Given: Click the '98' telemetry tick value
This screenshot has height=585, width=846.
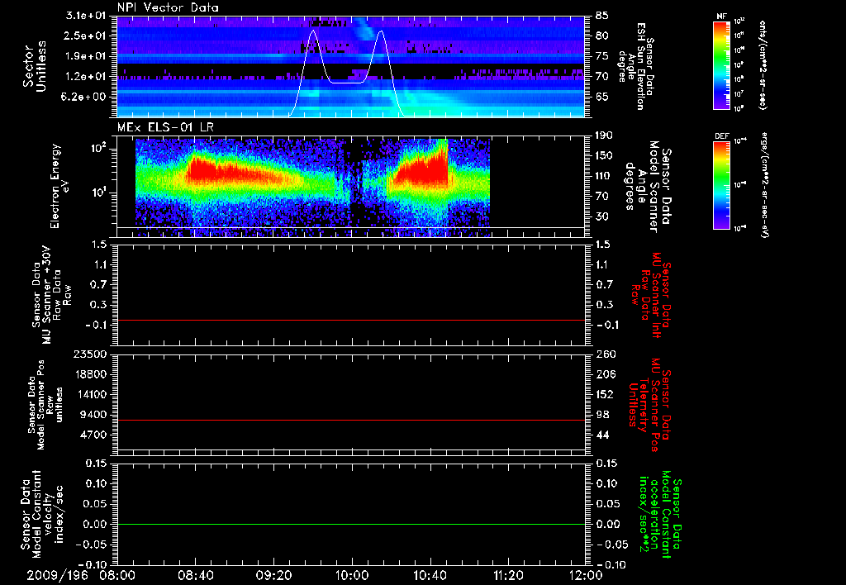Looking at the screenshot, I should (602, 415).
